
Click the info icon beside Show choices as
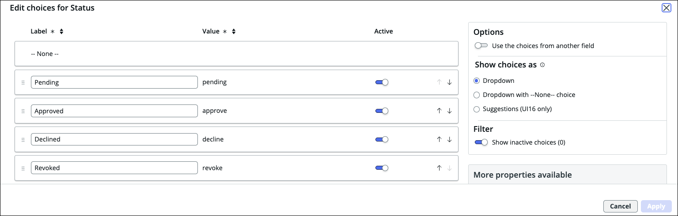(542, 65)
